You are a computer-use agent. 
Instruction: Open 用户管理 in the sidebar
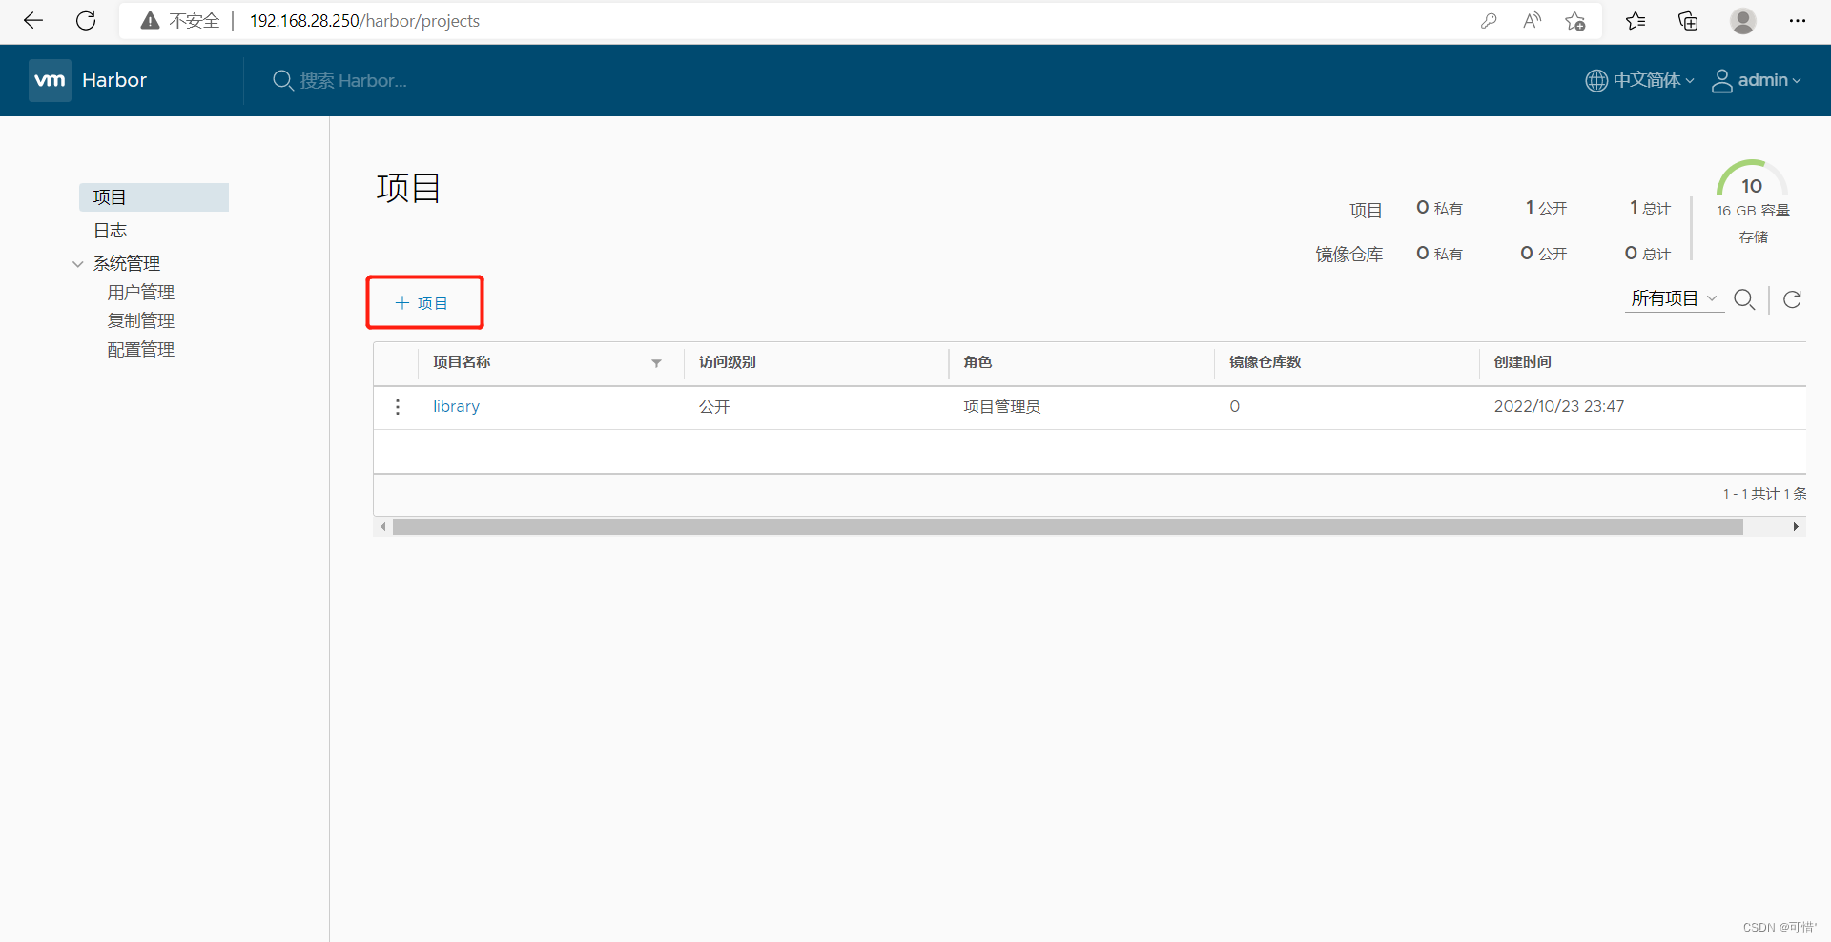pos(141,293)
